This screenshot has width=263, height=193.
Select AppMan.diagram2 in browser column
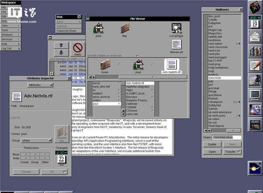point(140,87)
